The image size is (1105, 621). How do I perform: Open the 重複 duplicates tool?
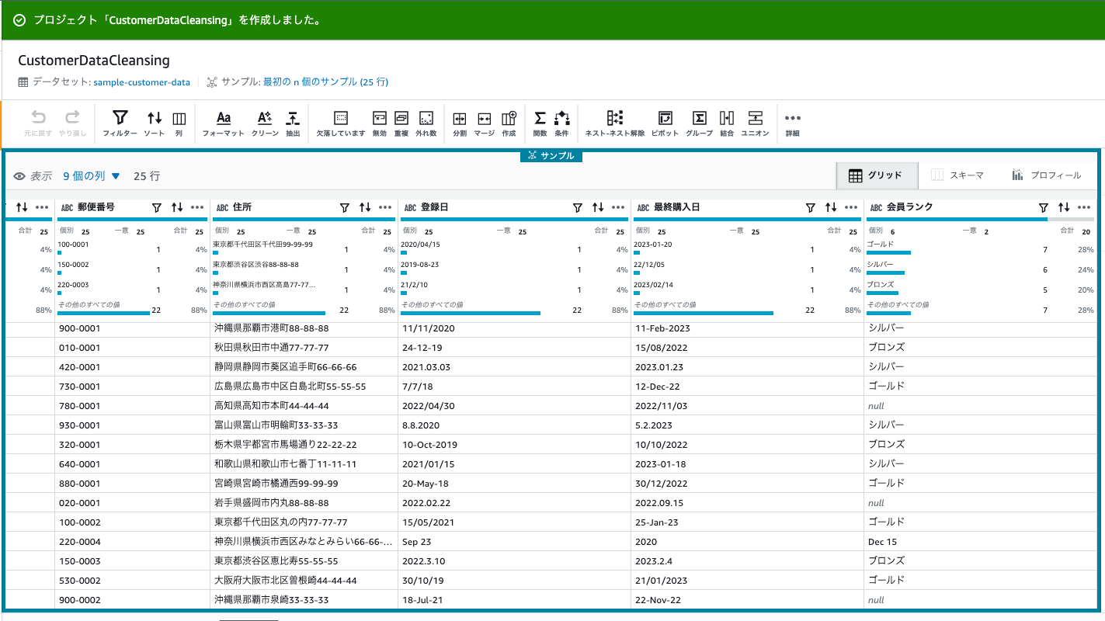pyautogui.click(x=401, y=123)
